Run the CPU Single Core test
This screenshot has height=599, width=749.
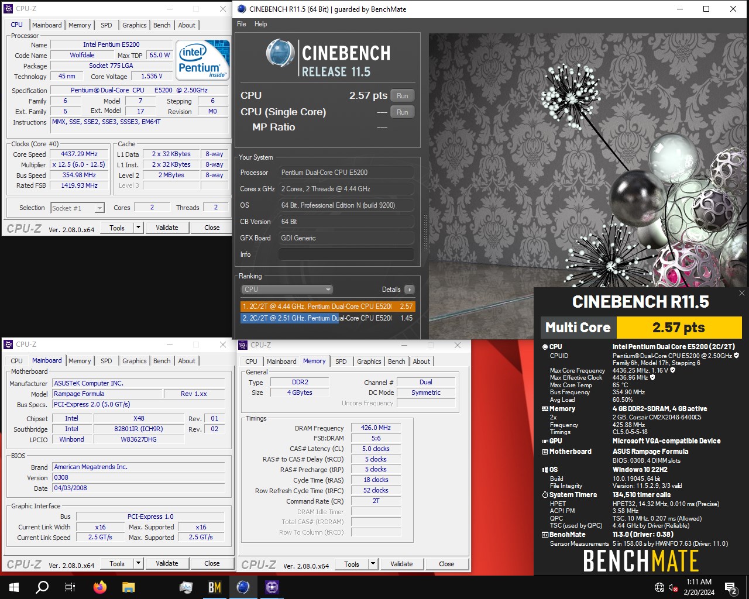403,112
